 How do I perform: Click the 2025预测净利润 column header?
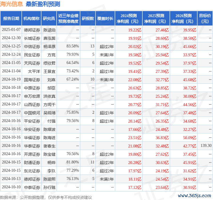tap(156, 19)
